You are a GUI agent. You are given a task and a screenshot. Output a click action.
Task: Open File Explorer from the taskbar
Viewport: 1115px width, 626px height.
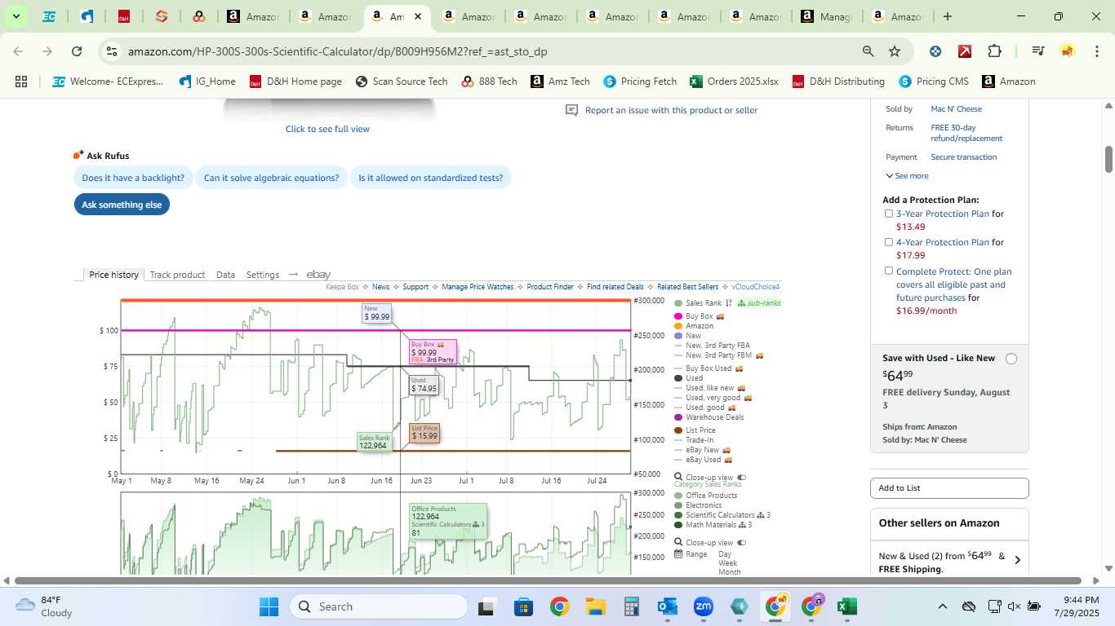click(595, 606)
